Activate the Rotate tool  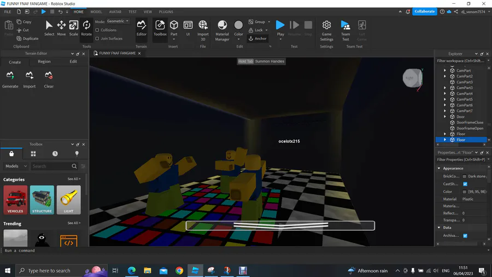[86, 28]
